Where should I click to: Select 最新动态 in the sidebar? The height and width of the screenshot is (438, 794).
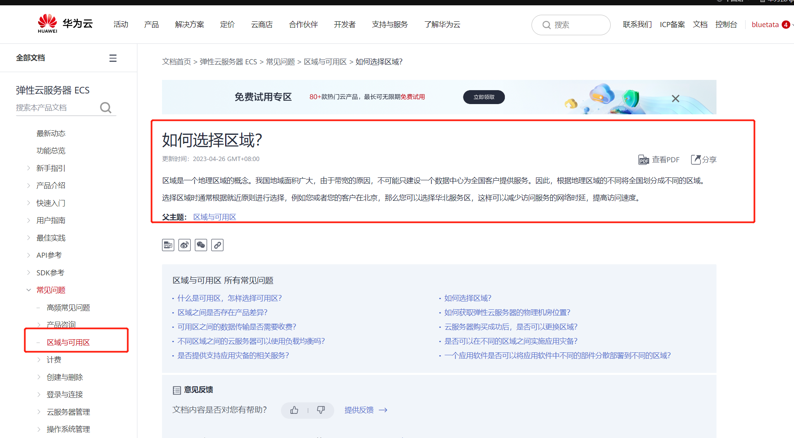(51, 134)
